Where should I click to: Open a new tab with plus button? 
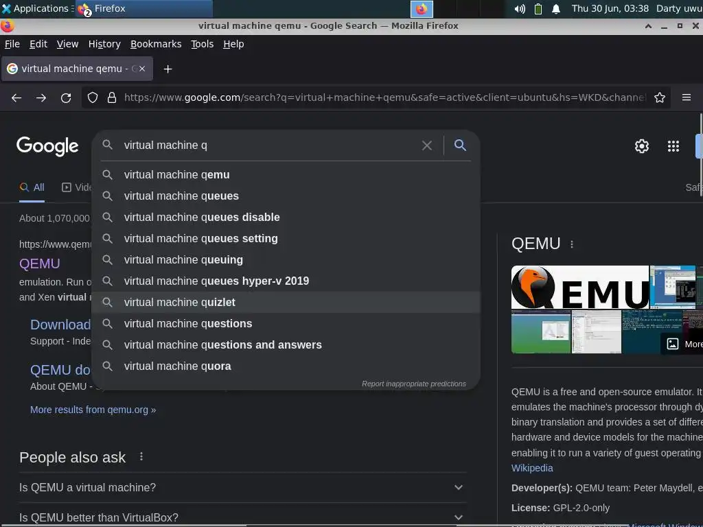point(168,69)
